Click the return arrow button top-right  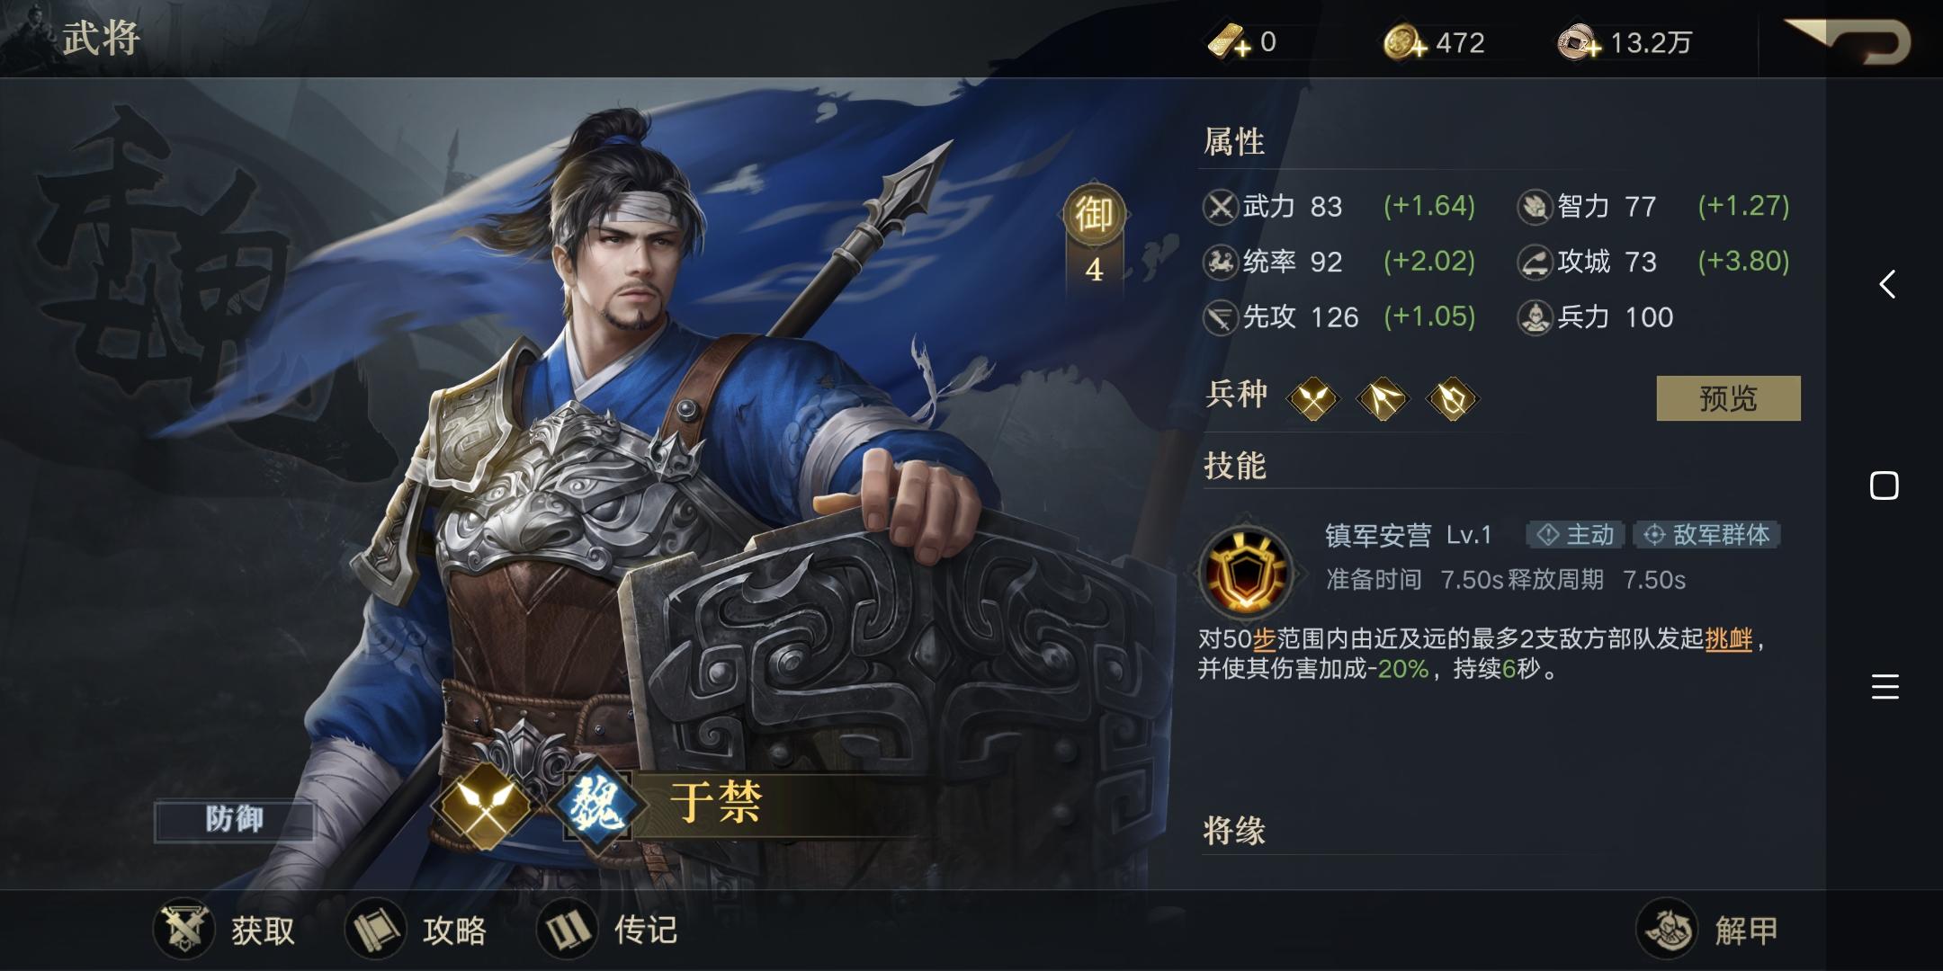click(x=1848, y=41)
